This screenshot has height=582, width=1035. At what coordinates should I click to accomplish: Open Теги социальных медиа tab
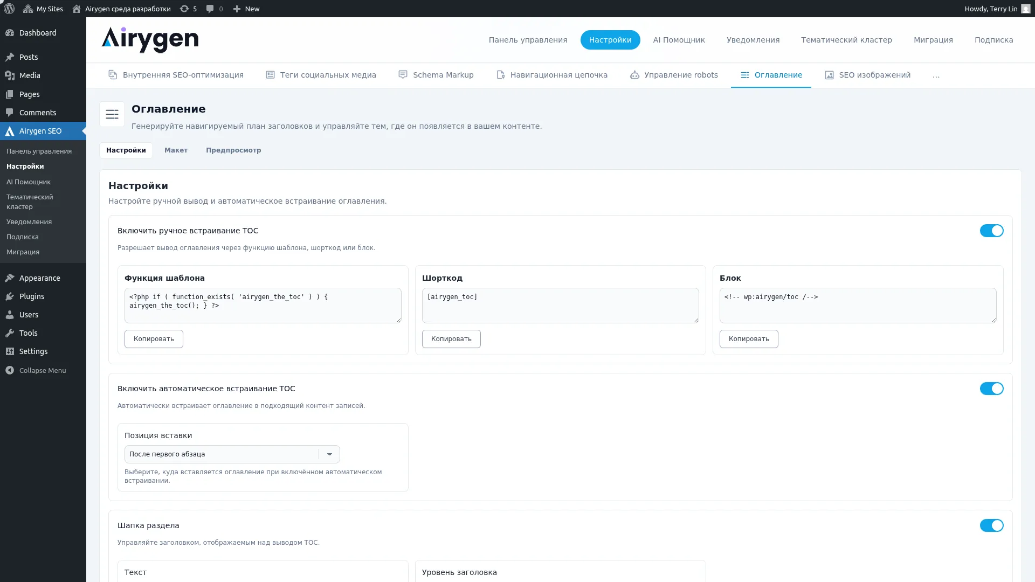coord(321,75)
